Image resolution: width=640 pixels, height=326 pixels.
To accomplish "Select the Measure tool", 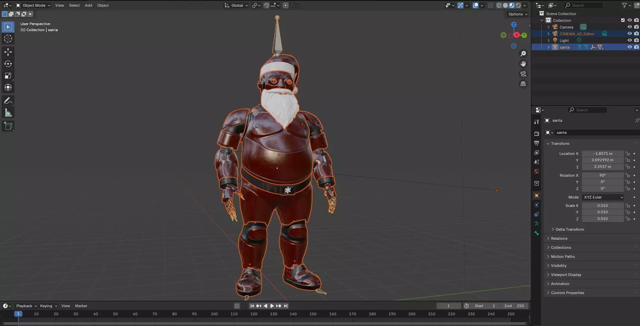I will point(8,113).
